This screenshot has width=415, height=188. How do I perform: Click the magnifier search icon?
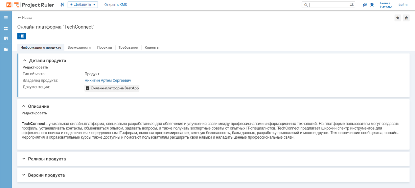[306, 5]
